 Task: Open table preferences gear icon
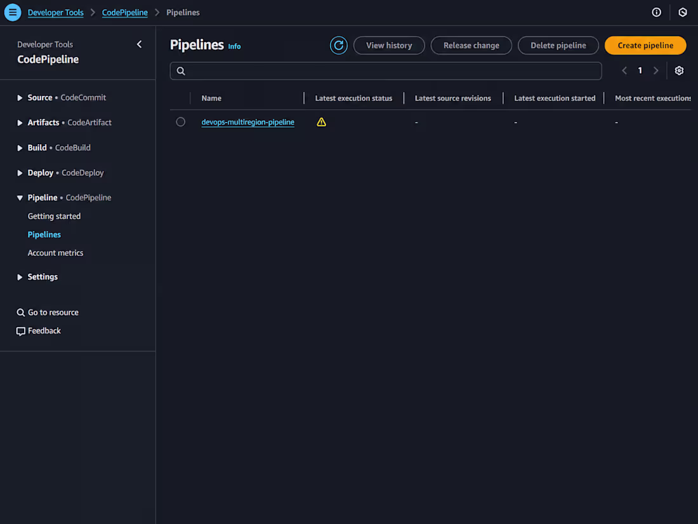tap(679, 71)
